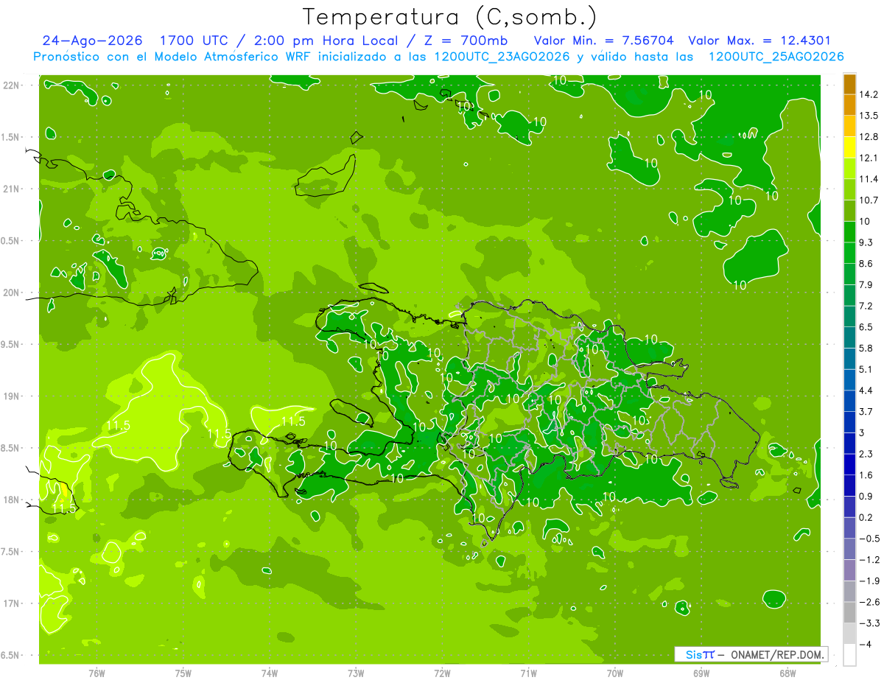Click the "8.6" value on color legend
884x683 pixels.
866,264
